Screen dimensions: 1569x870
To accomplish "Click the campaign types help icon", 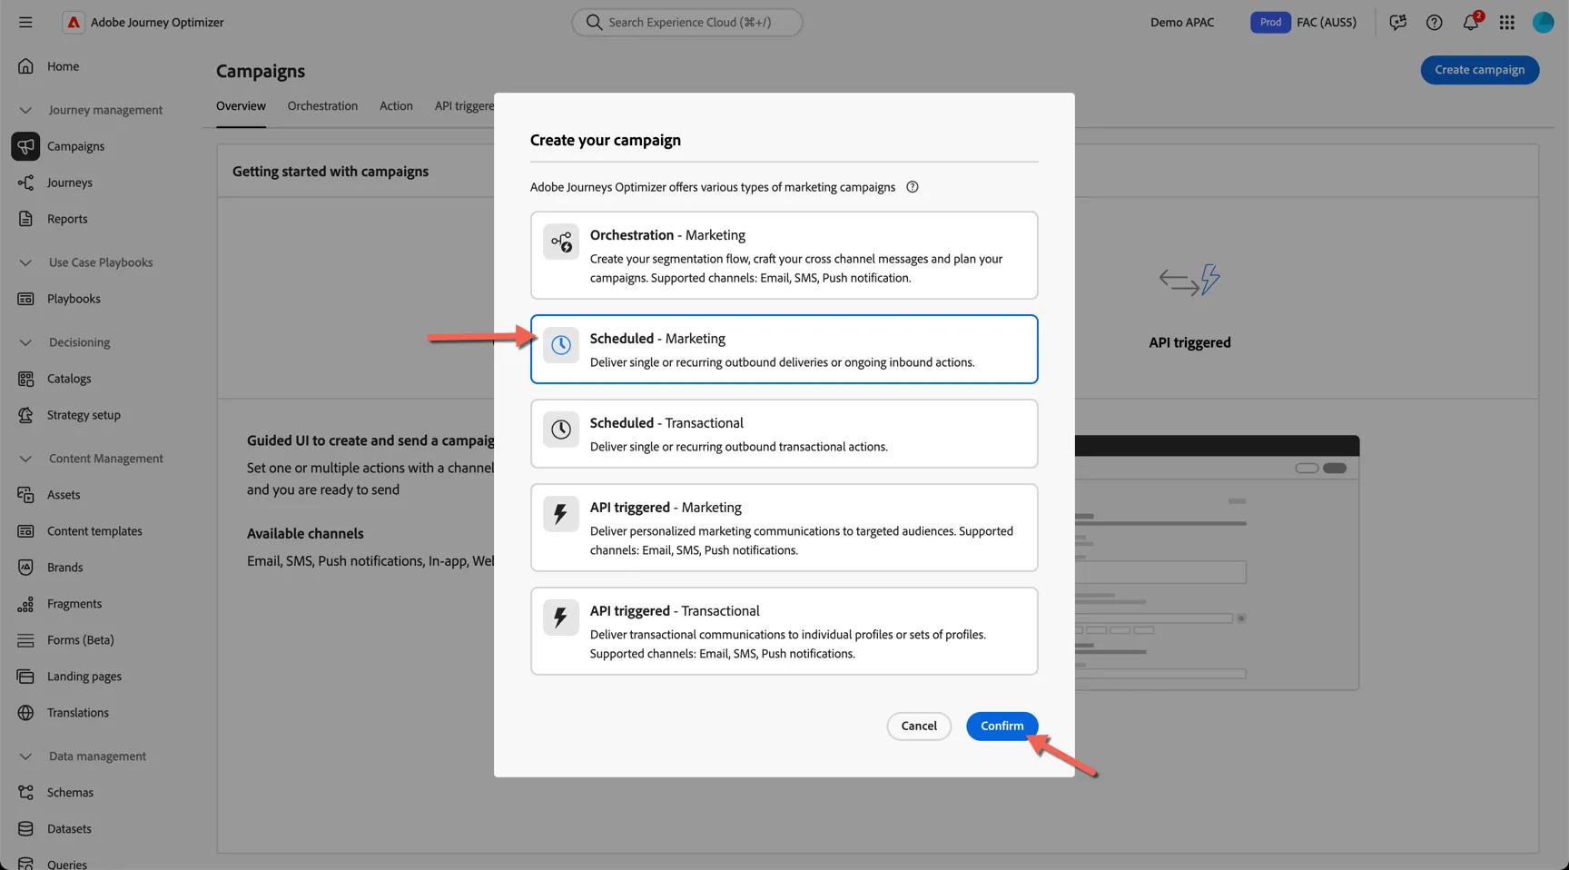I will 913,187.
